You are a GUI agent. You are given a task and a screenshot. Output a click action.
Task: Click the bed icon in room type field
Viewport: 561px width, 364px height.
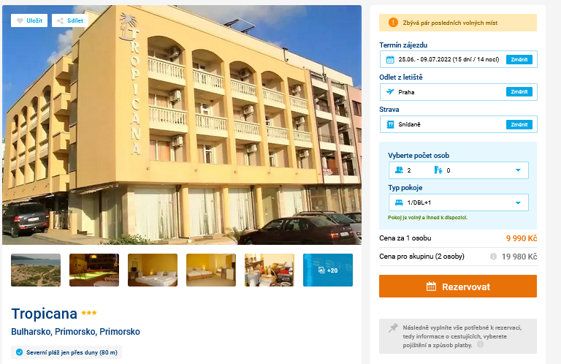pyautogui.click(x=399, y=202)
